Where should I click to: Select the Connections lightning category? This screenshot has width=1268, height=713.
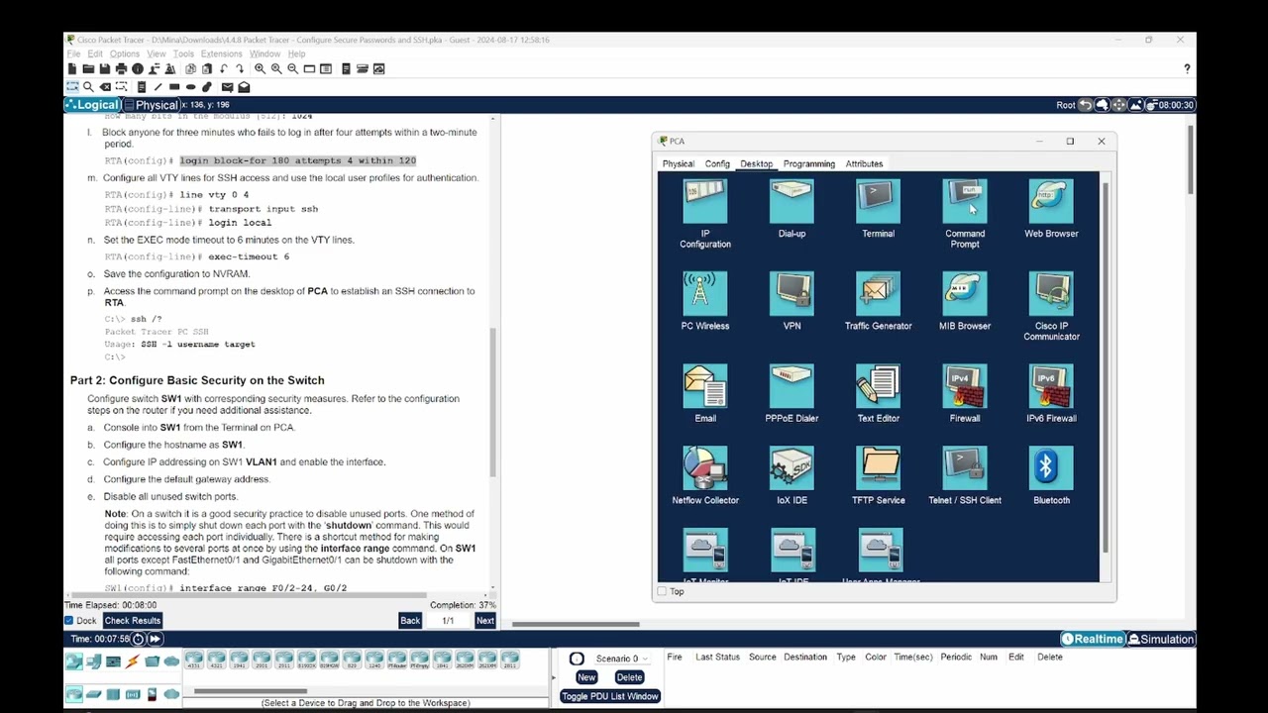point(132,662)
